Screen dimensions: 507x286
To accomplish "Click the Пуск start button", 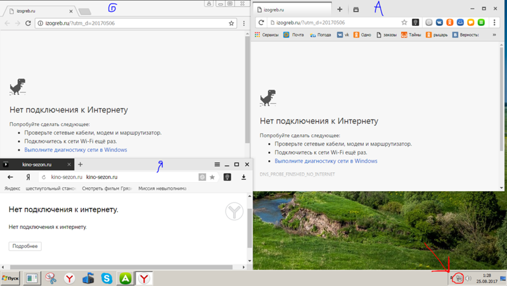I will click(10, 278).
